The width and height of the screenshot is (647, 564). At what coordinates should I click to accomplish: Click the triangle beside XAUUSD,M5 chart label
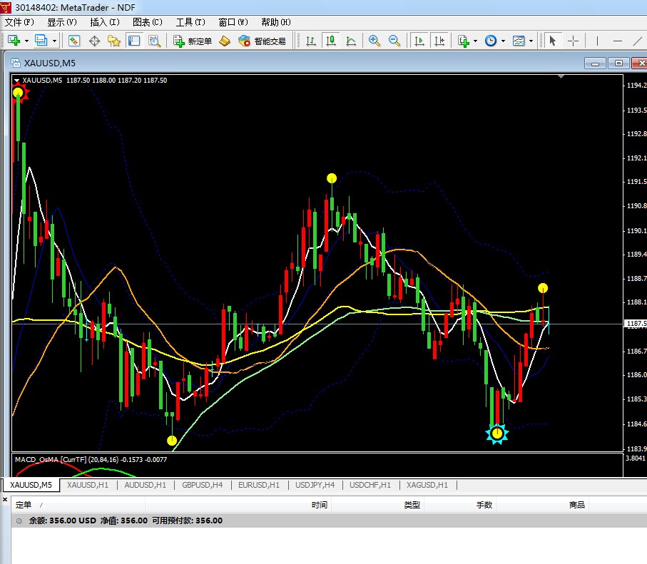pos(17,81)
